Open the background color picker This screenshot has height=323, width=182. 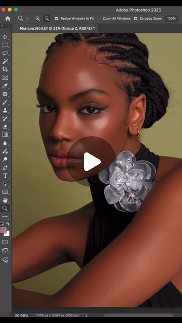click(x=8, y=234)
